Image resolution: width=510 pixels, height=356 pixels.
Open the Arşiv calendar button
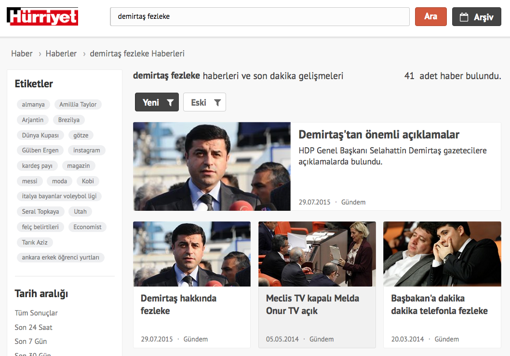[476, 17]
